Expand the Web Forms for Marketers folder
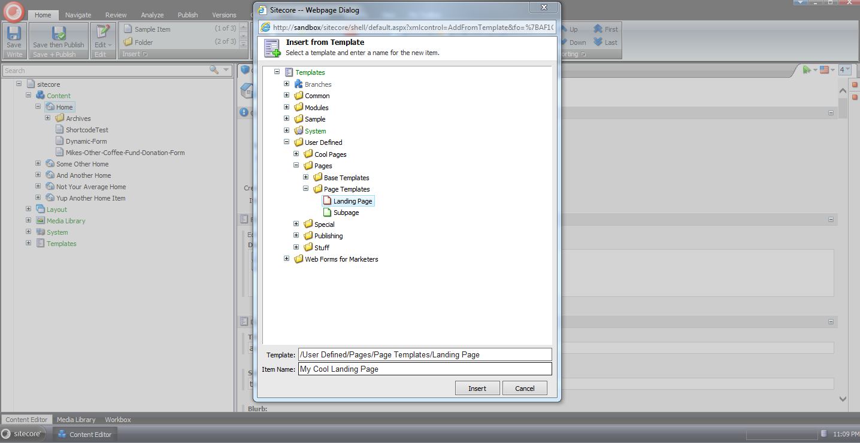860x443 pixels. coord(286,259)
